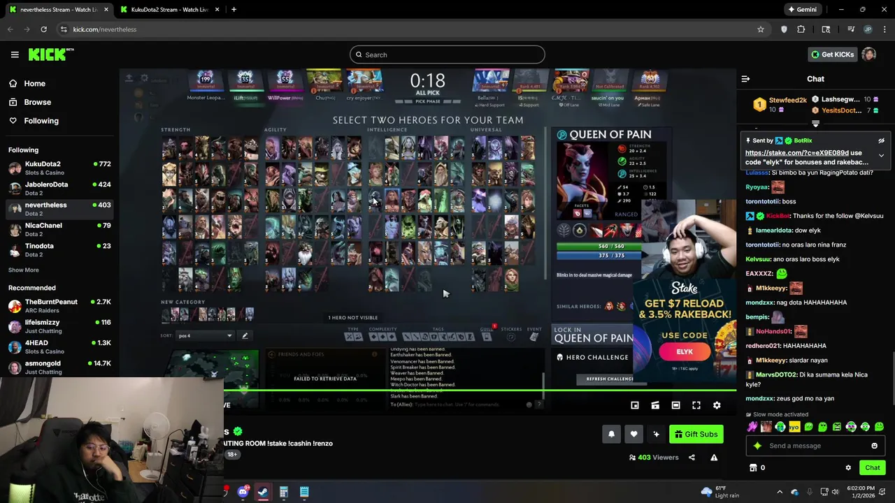The image size is (895, 503).
Task: Hide the pinned BotRix message
Action: tap(881, 140)
